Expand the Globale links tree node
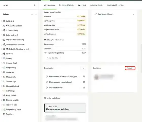This screenshot has width=142, height=122. [x=2, y=77]
